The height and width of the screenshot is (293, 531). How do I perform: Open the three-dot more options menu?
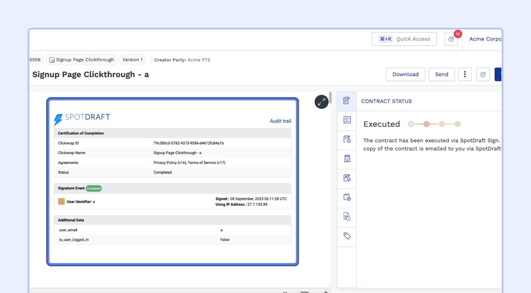tap(465, 74)
